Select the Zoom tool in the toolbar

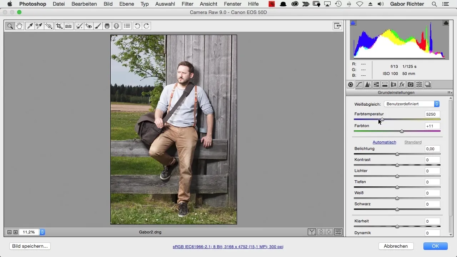[10, 26]
